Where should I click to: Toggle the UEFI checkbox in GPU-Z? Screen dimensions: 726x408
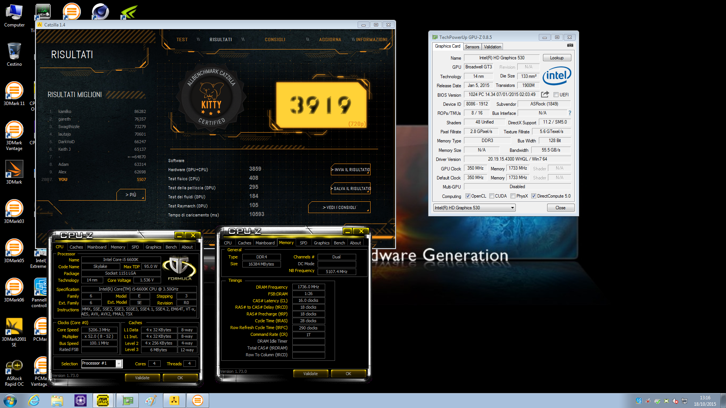(x=556, y=95)
